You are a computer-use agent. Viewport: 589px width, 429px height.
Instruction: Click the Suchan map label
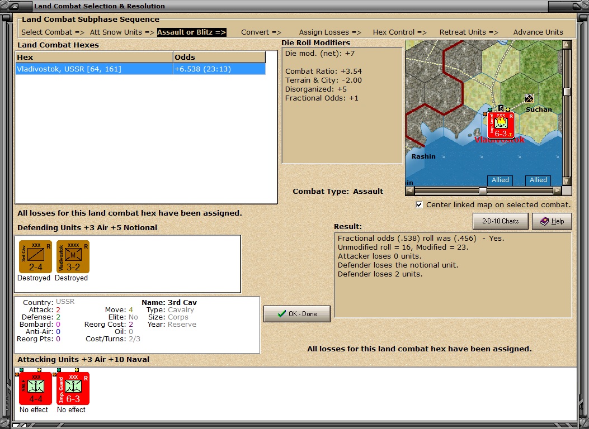pos(539,109)
